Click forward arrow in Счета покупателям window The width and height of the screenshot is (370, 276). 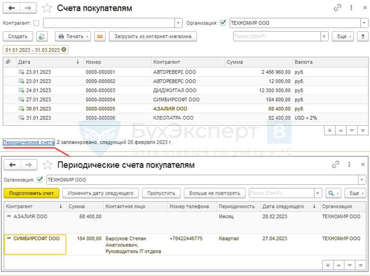tap(28, 8)
